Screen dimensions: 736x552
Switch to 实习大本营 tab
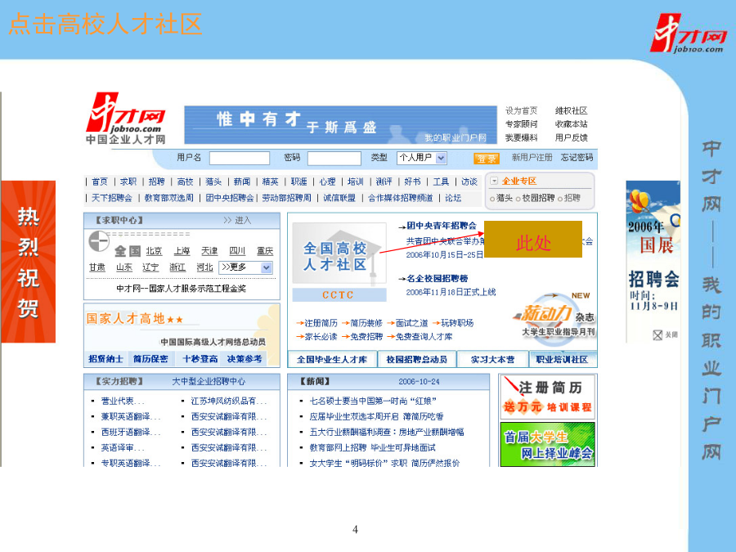(493, 360)
